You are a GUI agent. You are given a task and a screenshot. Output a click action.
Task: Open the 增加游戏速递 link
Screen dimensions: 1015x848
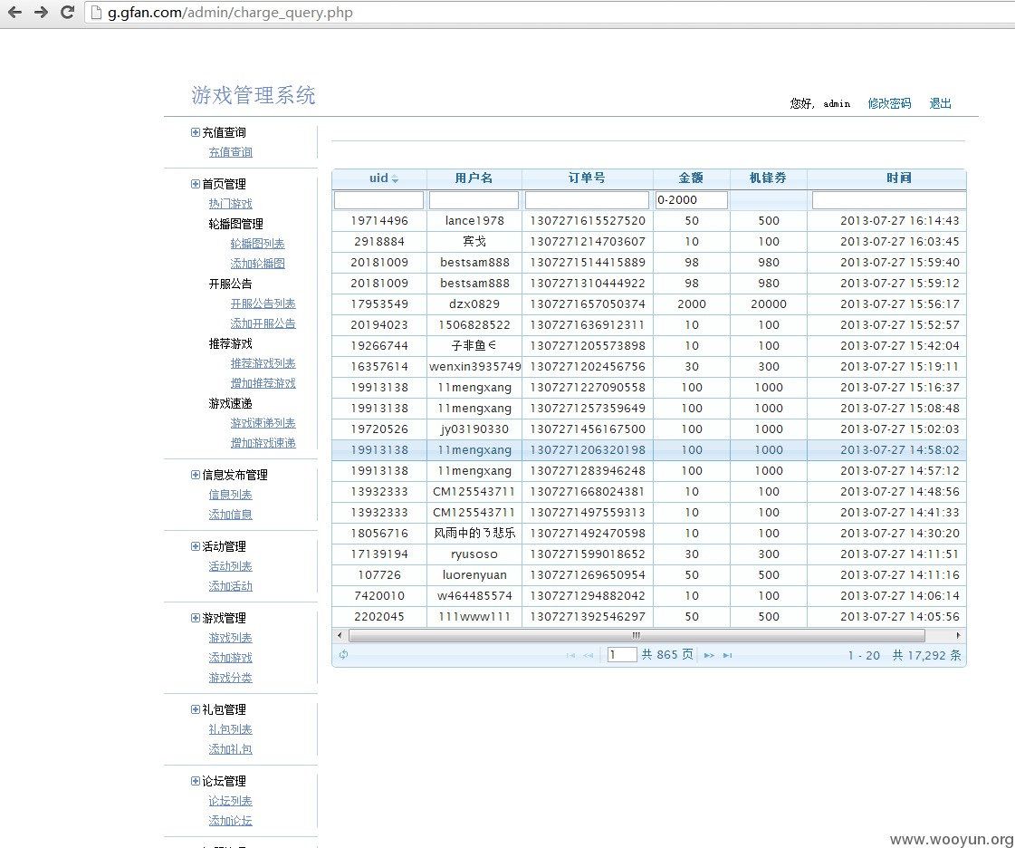[x=263, y=443]
